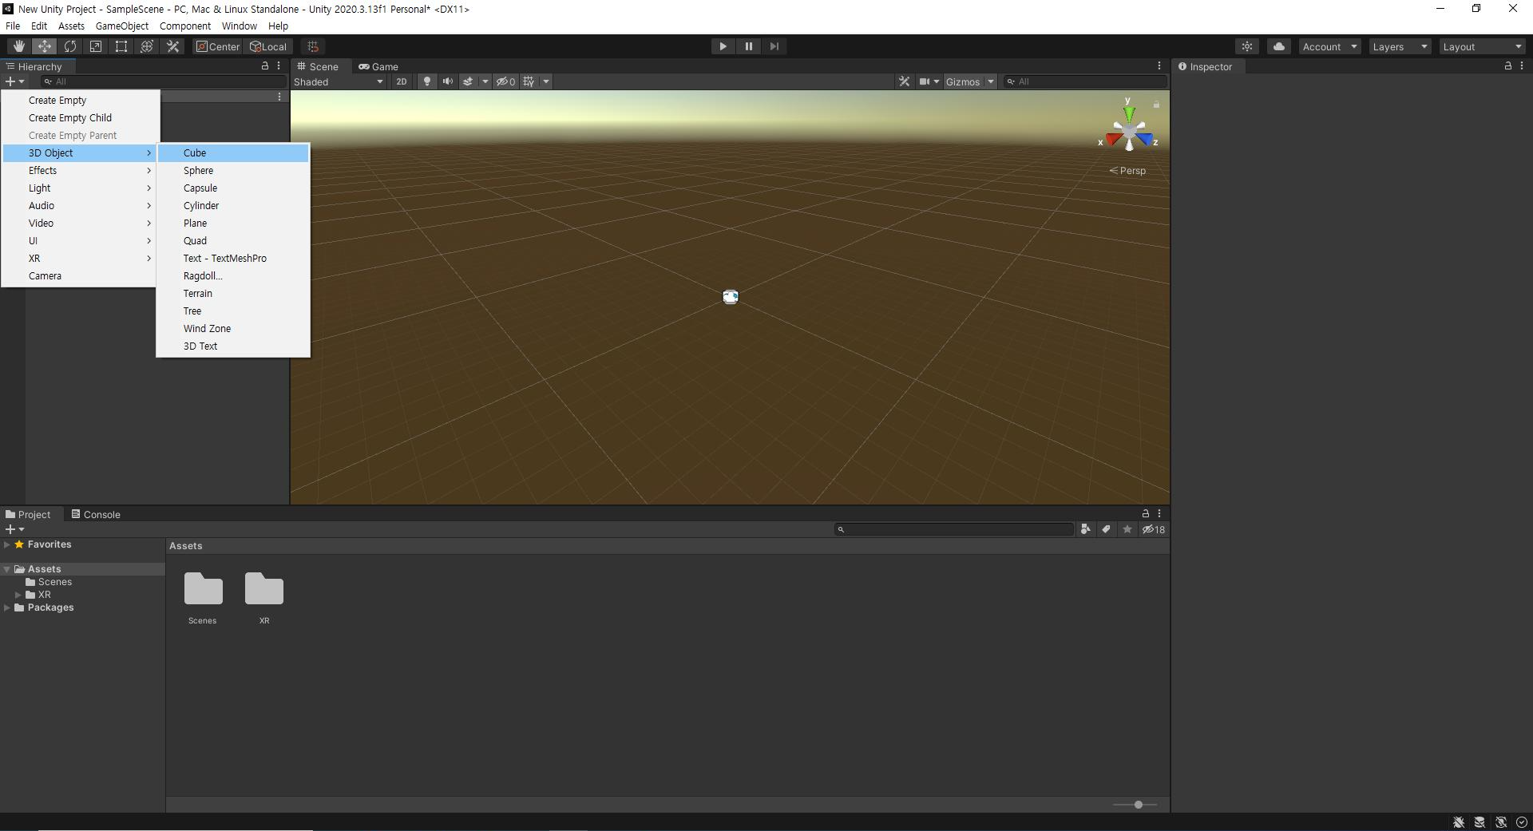Click the favorites star icon in Project
The width and height of the screenshot is (1533, 831).
[x=1127, y=529]
